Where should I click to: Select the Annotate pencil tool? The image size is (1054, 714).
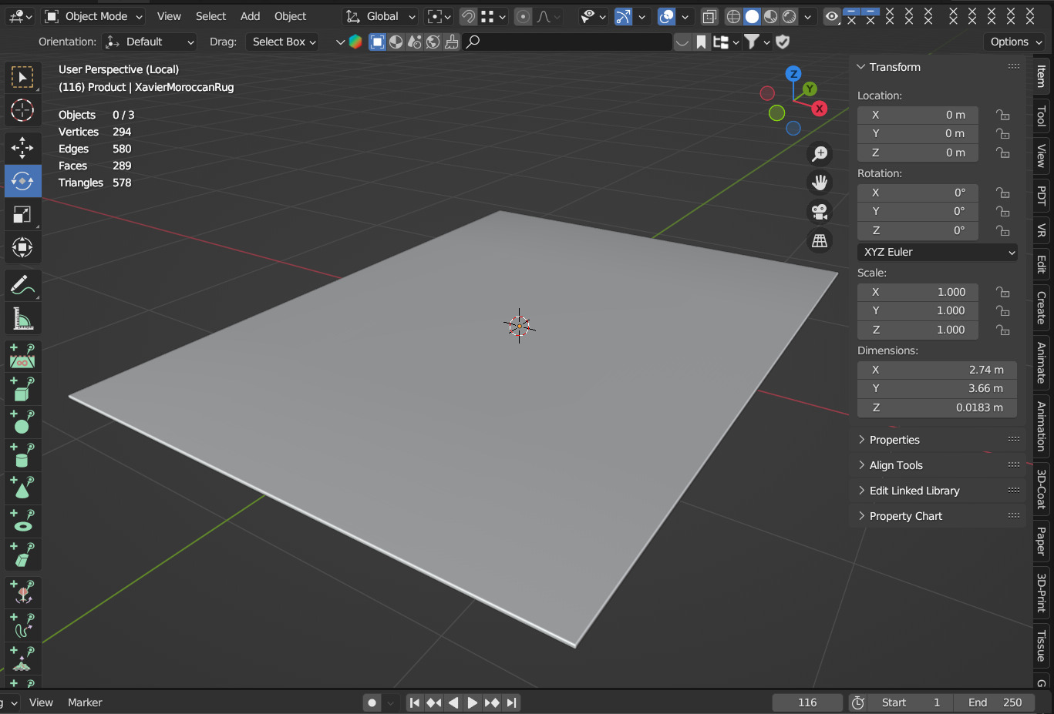[x=22, y=286]
